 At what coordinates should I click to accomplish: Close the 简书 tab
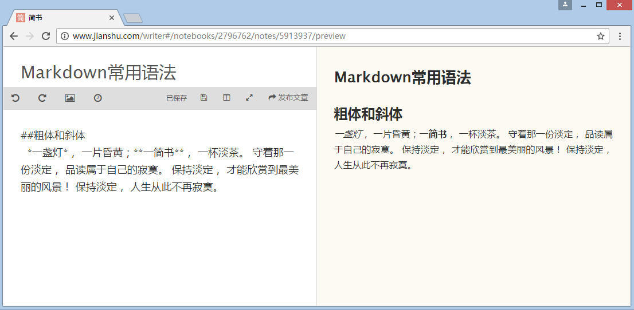pyautogui.click(x=112, y=18)
